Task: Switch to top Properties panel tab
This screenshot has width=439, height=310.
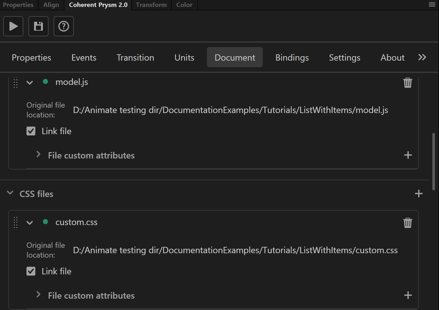Action: tap(18, 5)
